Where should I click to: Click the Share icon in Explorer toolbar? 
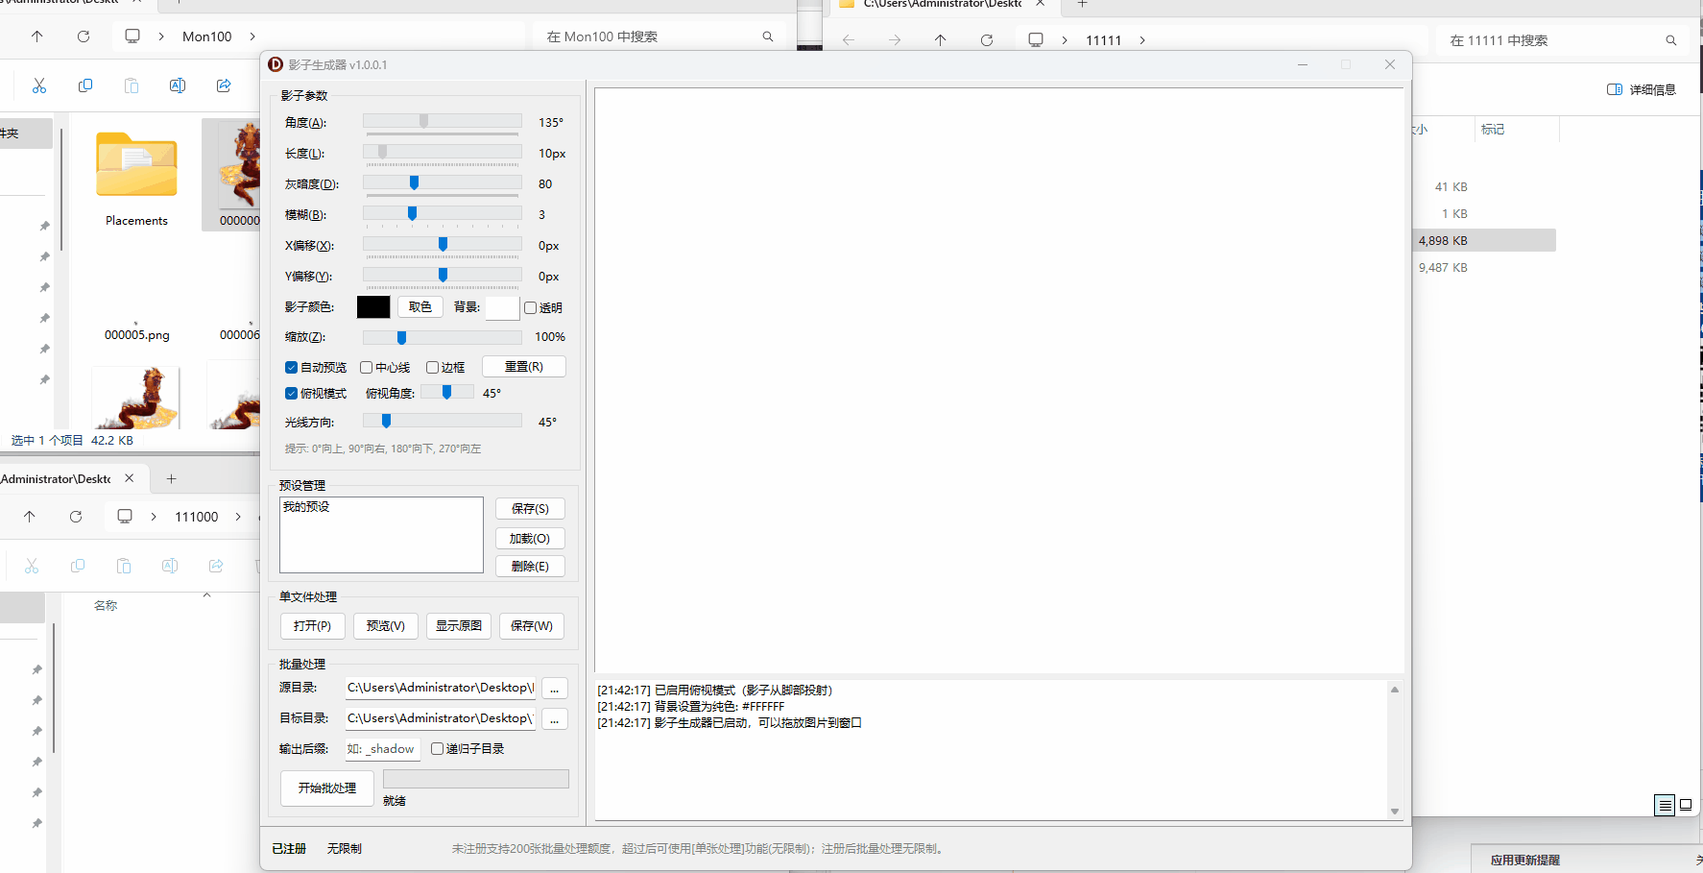224,85
